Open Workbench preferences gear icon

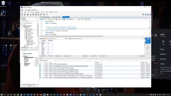(x=143, y=14)
